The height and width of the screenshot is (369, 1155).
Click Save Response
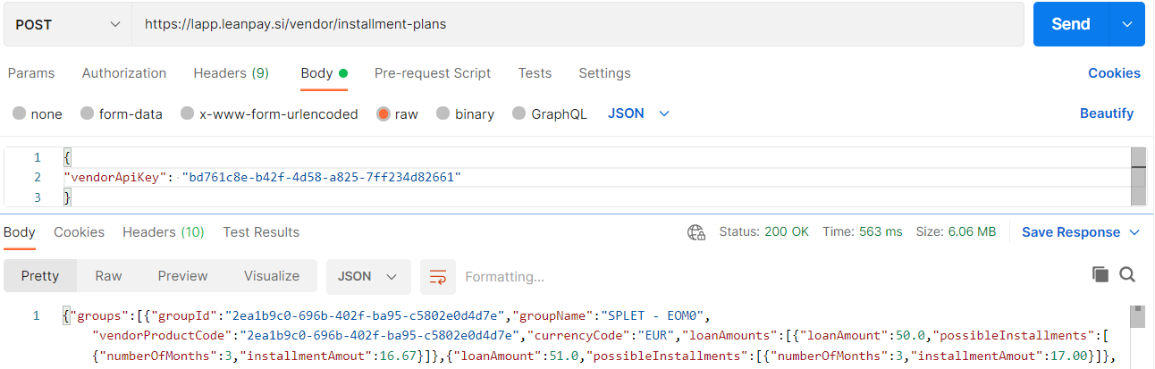point(1071,232)
